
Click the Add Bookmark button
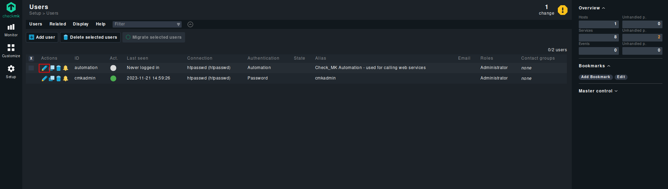[595, 77]
